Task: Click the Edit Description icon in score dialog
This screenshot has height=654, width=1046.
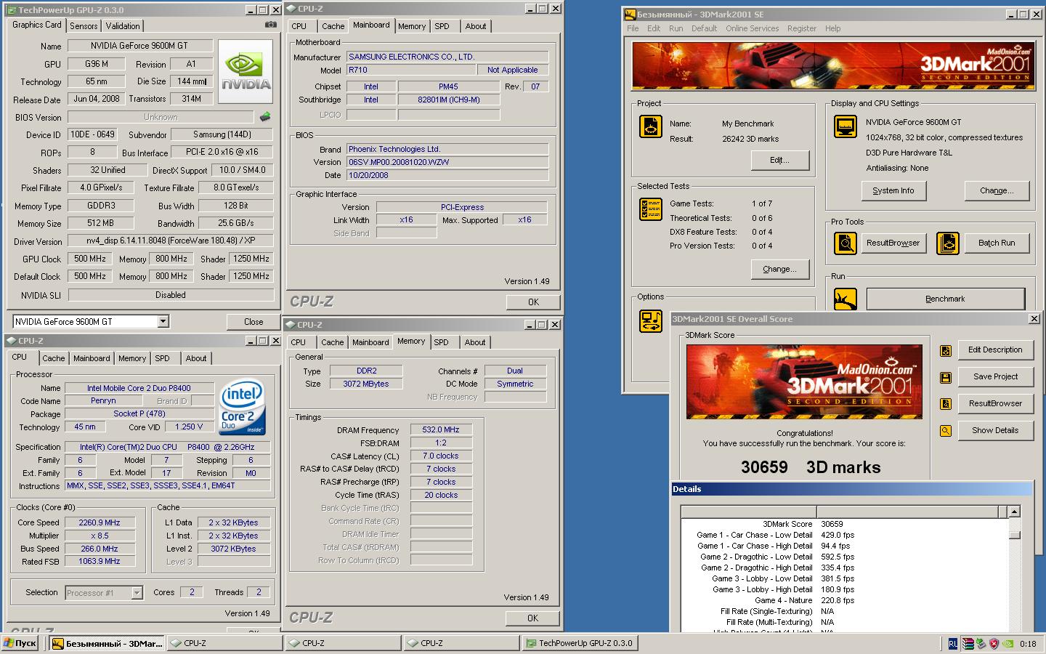Action: (x=945, y=350)
